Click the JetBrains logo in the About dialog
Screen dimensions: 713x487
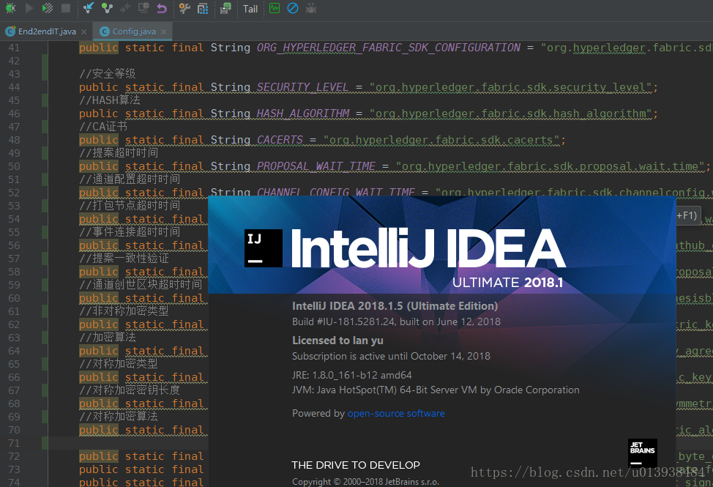(x=643, y=453)
